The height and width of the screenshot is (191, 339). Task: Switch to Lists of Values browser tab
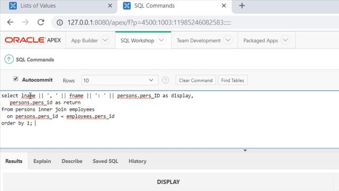click(58, 6)
